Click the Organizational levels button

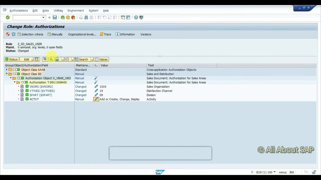pos(82,34)
